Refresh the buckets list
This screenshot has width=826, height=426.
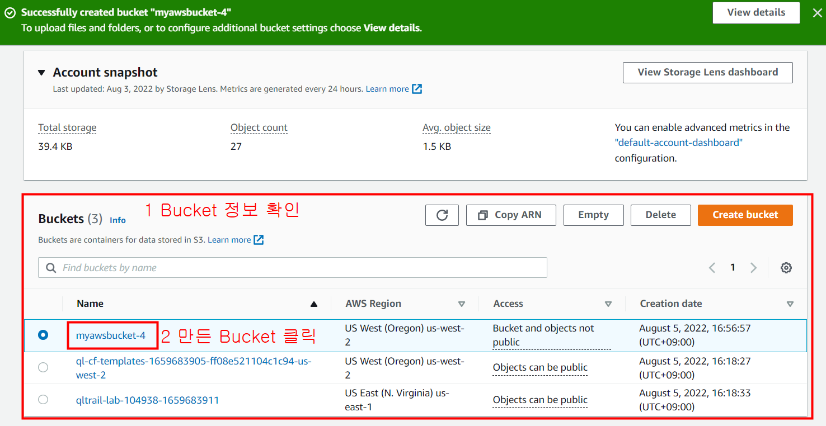pos(442,215)
